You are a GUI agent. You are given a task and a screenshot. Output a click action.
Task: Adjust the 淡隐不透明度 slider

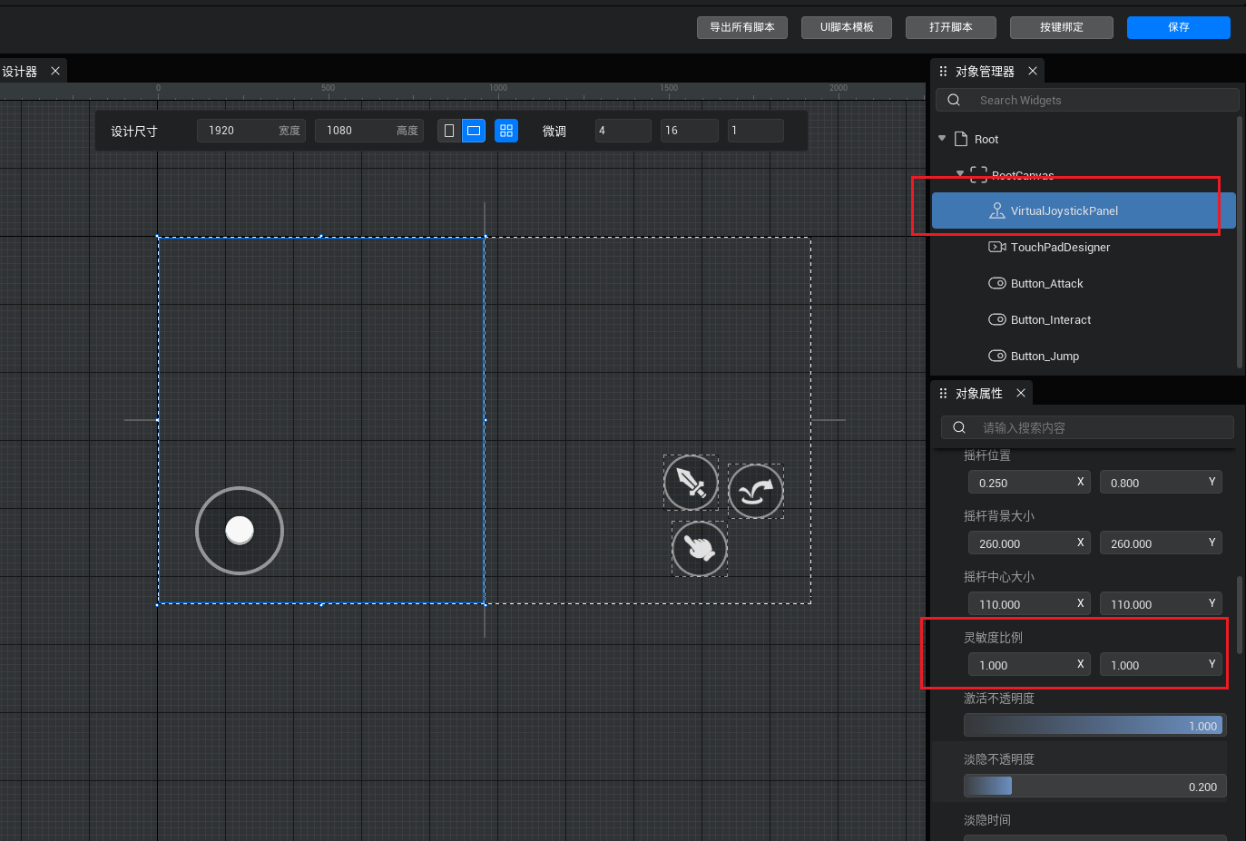1094,786
